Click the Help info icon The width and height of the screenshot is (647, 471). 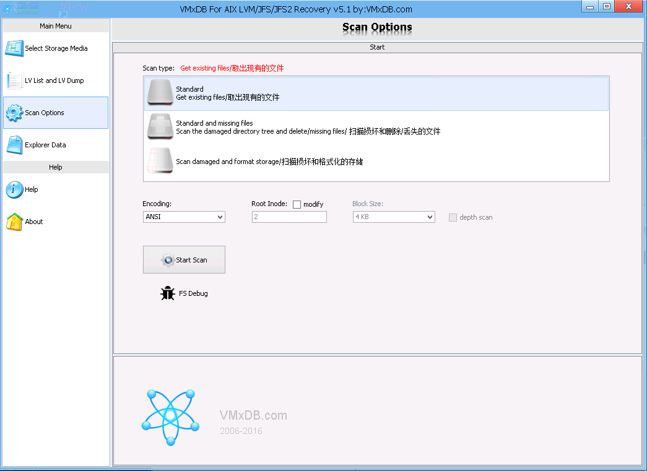[14, 190]
